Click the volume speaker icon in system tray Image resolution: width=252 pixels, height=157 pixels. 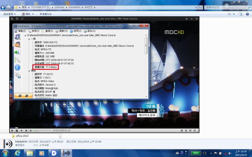tap(230, 153)
